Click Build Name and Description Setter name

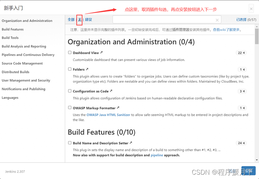pos(101,143)
